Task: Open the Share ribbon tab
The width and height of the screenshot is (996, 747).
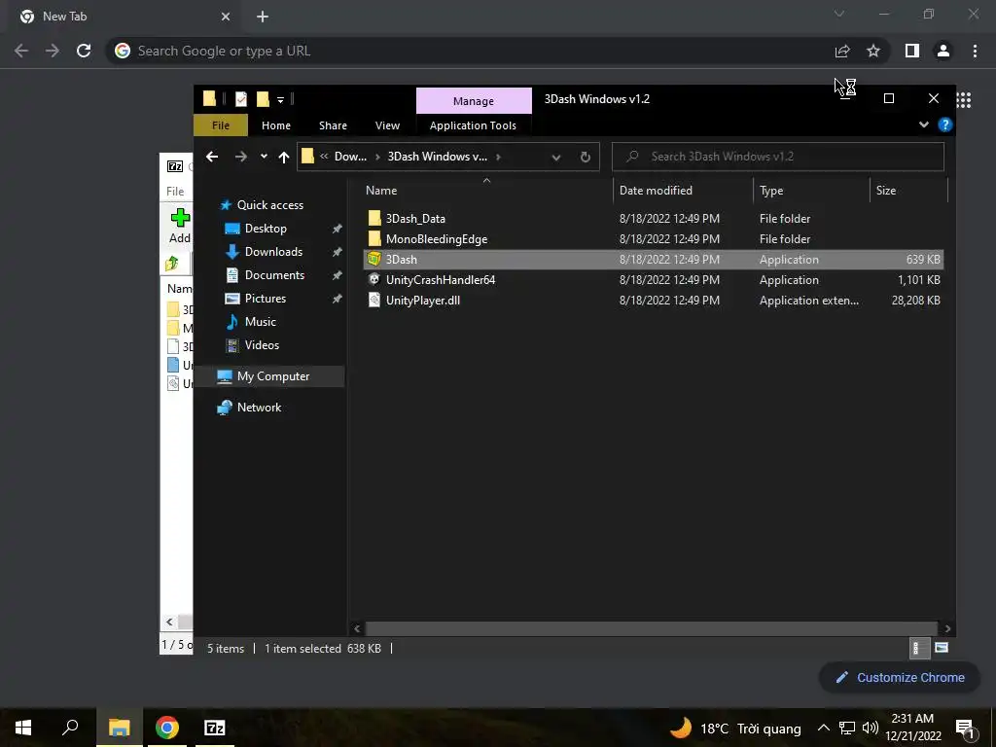Action: [333, 125]
